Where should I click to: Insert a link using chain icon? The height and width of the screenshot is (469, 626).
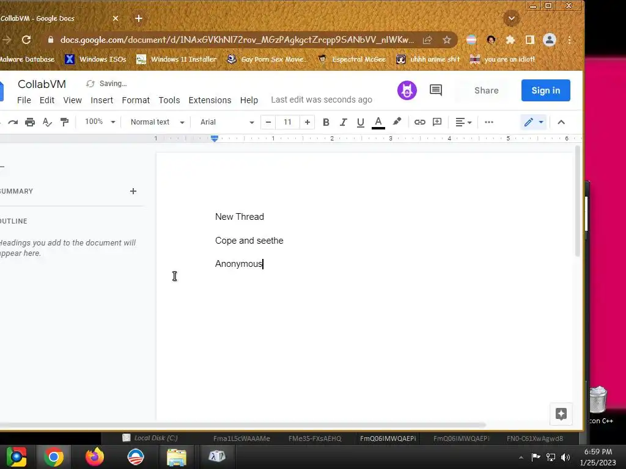(419, 122)
